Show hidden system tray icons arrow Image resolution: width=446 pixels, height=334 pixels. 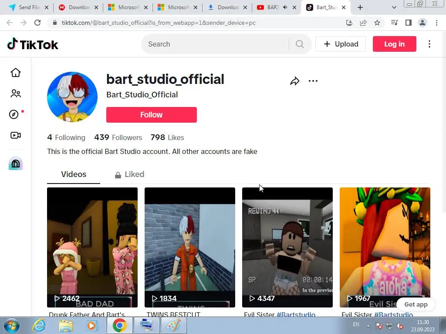click(368, 326)
